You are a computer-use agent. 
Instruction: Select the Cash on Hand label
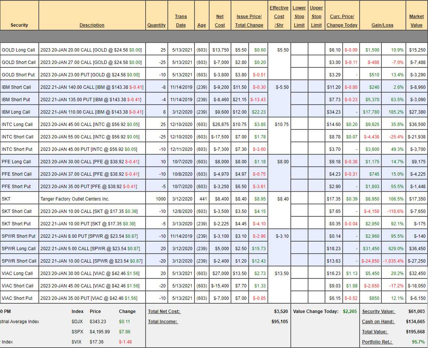(378, 322)
